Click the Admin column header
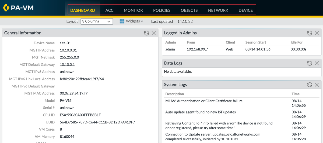Viewport: 323px width, 143px height. (171, 42)
